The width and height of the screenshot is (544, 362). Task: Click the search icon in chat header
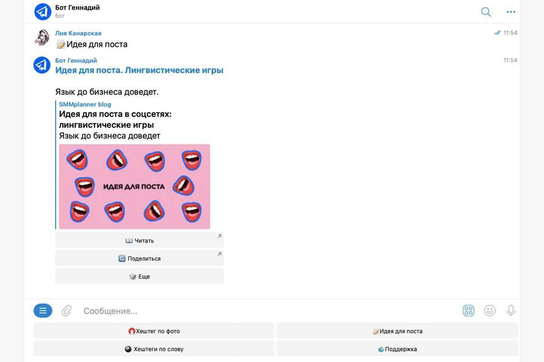point(486,12)
